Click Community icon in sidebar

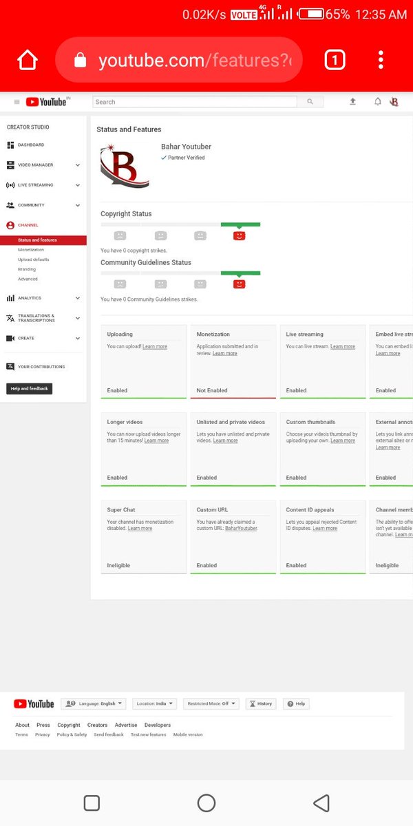(10, 205)
